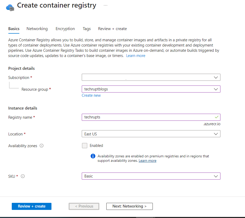Click Create new under Resource group
The image size is (245, 218).
91,95
